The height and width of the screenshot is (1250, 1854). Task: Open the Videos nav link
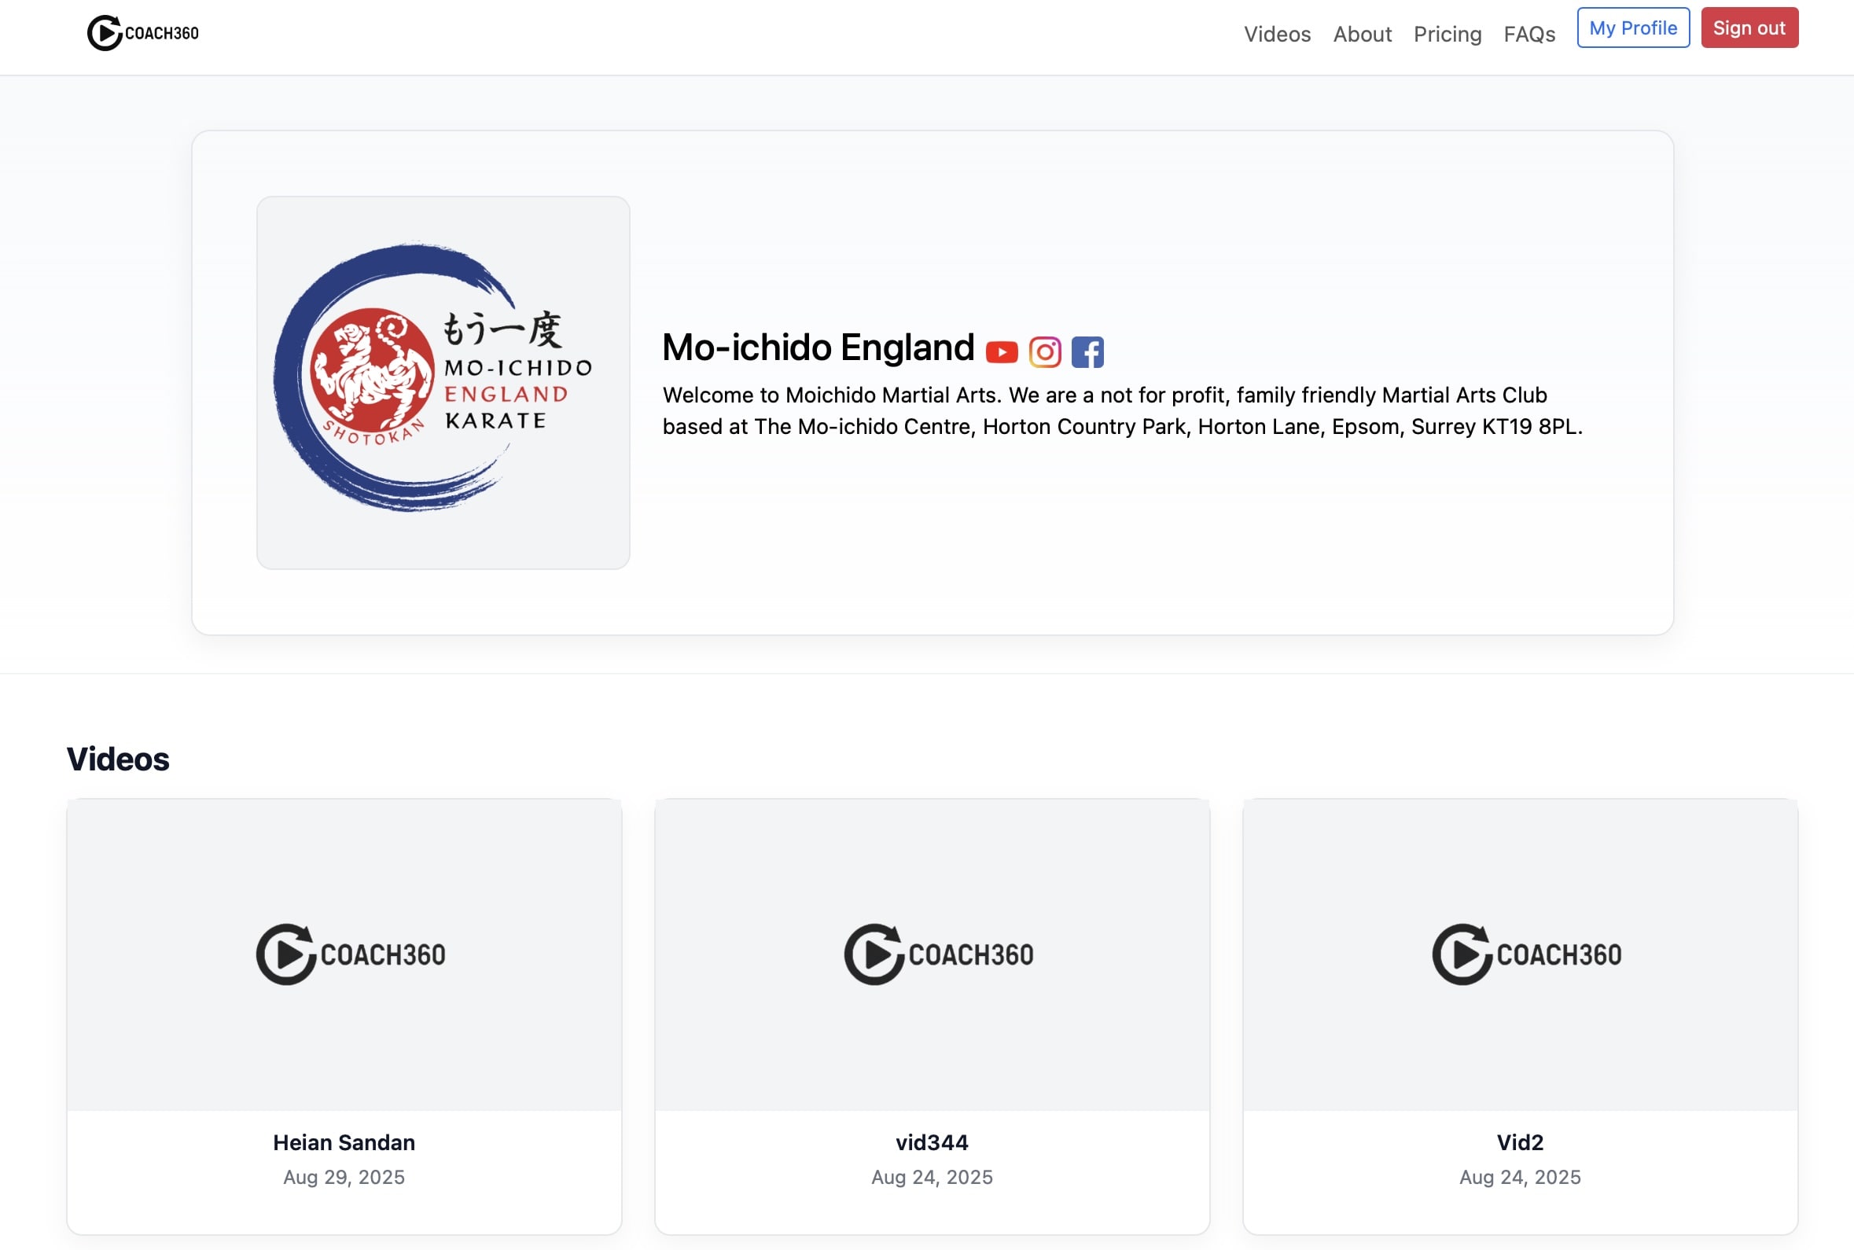[x=1277, y=35]
